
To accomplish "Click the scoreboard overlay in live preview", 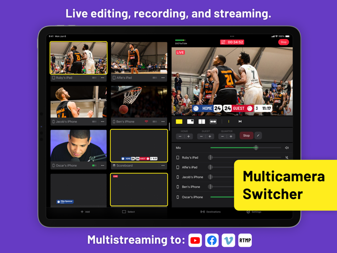I will (232, 108).
